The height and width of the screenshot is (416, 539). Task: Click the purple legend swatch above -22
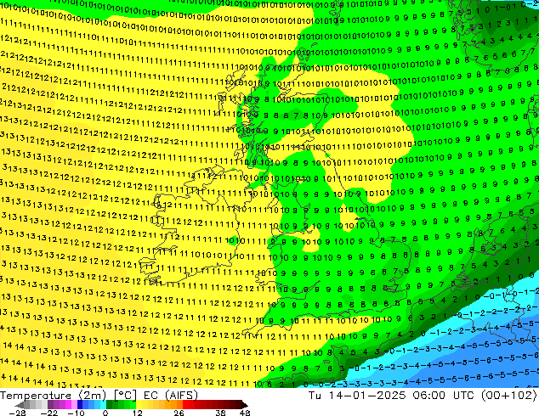(50, 405)
